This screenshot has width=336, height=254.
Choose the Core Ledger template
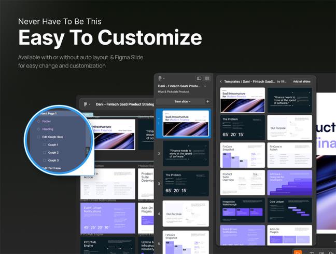[289, 210]
